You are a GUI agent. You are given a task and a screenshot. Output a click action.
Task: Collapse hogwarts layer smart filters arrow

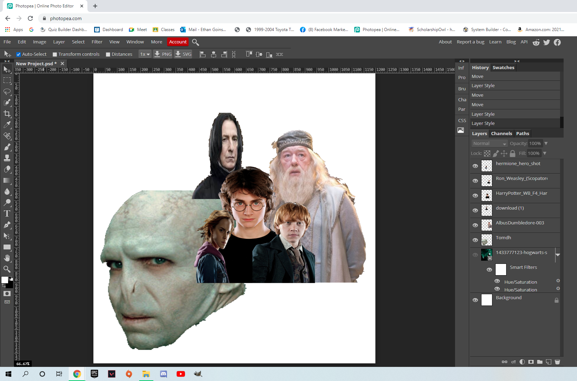tap(558, 255)
